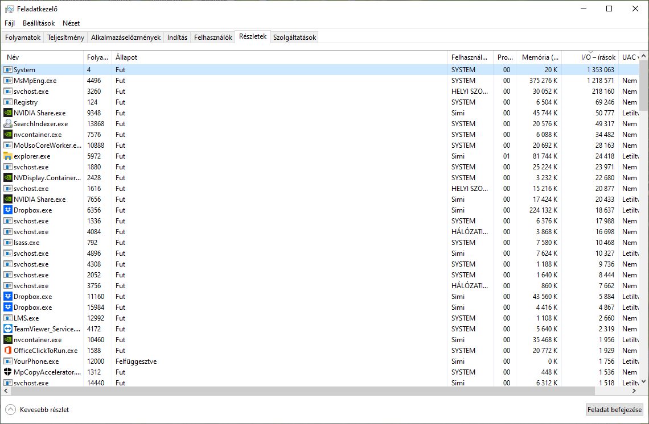Click the System process icon
This screenshot has height=424, width=649.
point(7,70)
